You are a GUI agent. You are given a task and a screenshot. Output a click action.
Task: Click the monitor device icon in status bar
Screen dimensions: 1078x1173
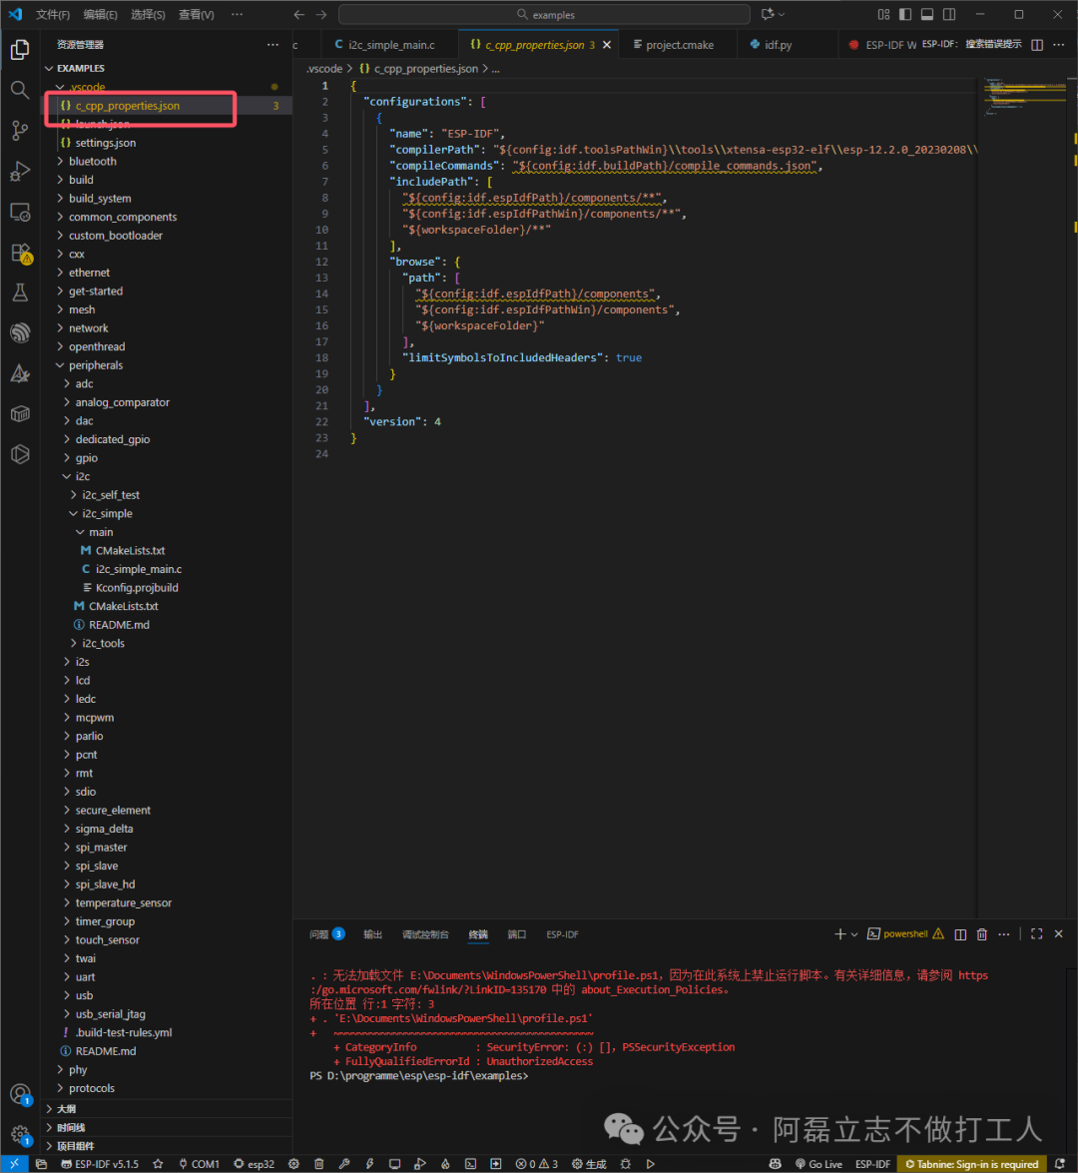(394, 1164)
